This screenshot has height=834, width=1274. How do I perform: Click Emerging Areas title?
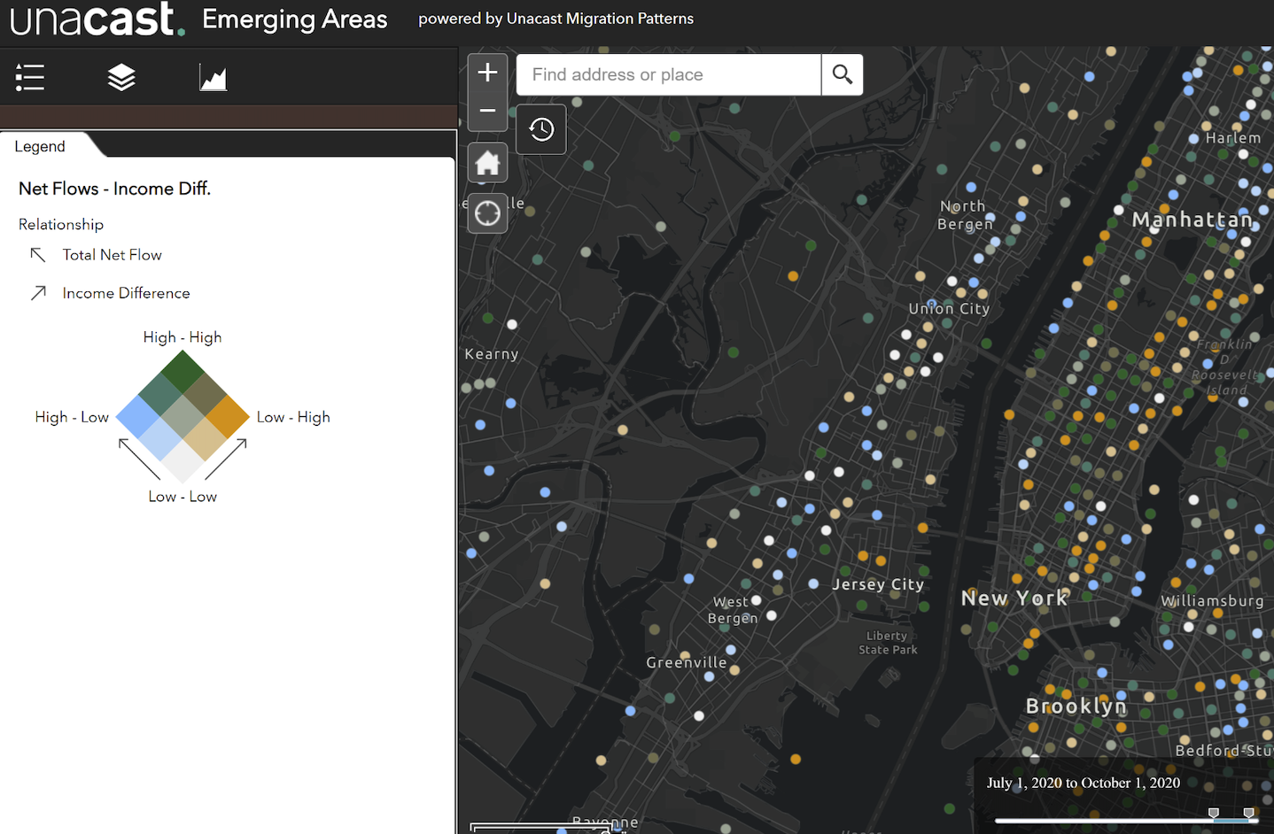point(295,19)
